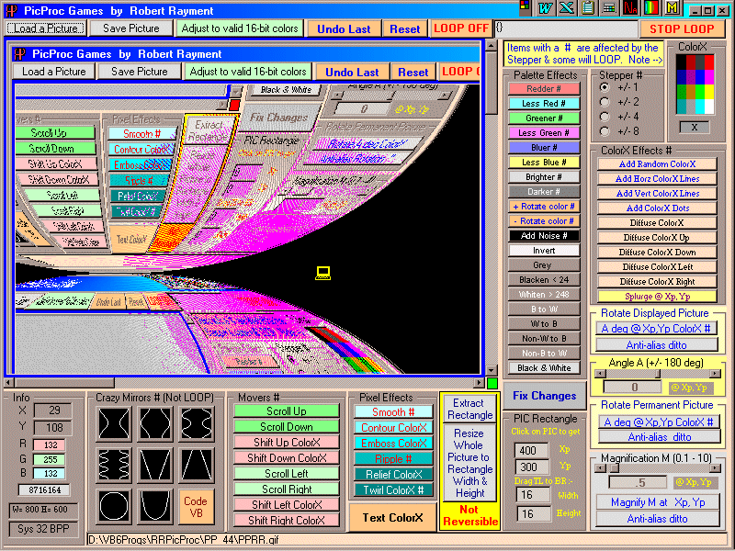Apply the Add Random ColorX effect

point(657,163)
